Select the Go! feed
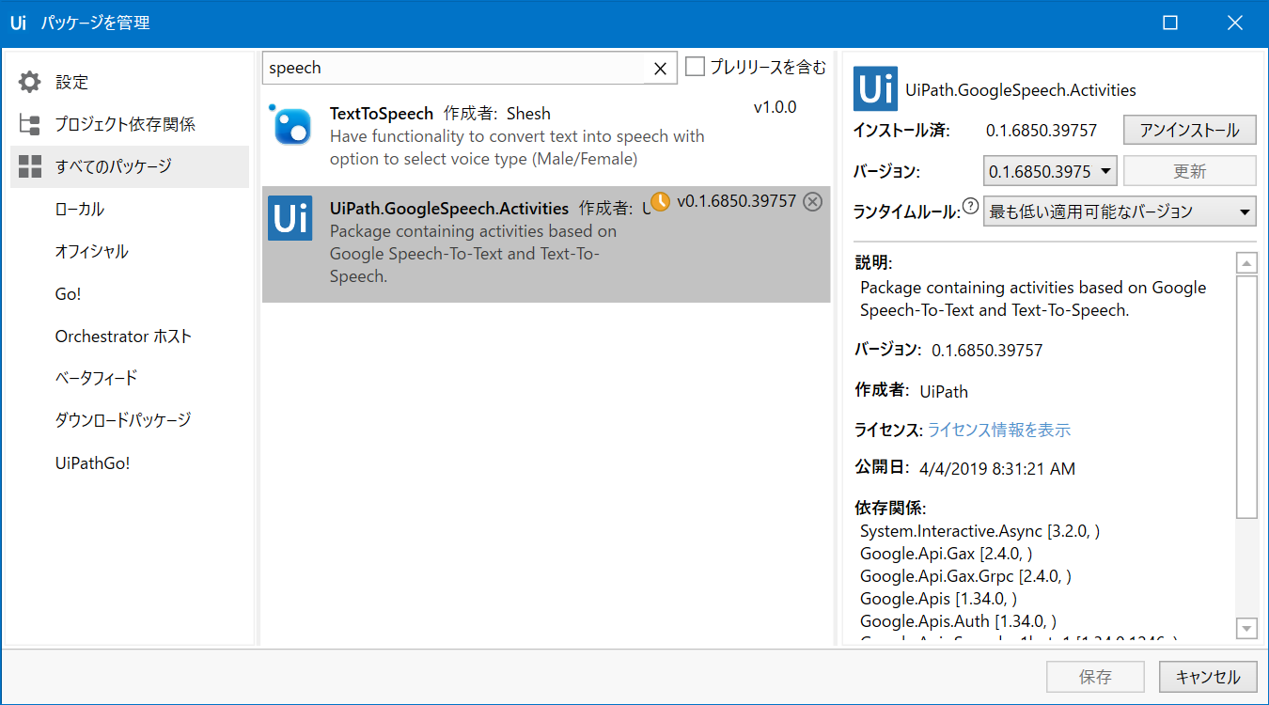 click(69, 293)
